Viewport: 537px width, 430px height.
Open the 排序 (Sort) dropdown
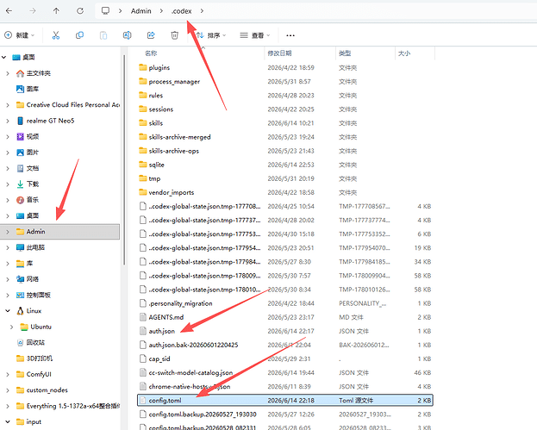211,35
